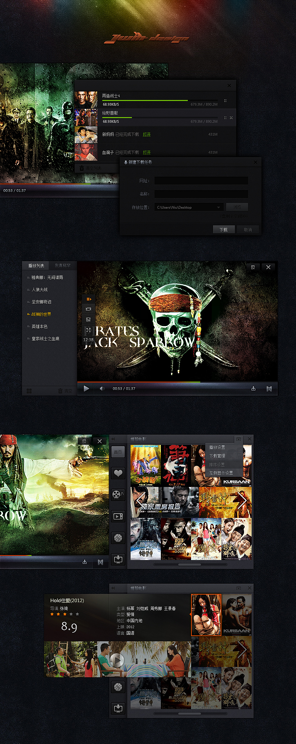Click the film strip icon in side toolbar

[x=88, y=320]
